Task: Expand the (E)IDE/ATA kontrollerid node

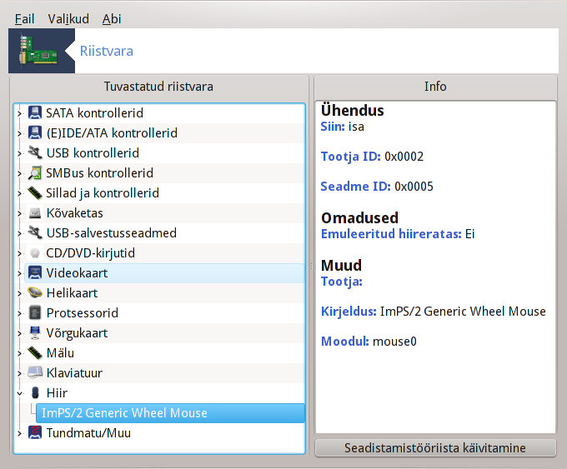Action: 19,133
